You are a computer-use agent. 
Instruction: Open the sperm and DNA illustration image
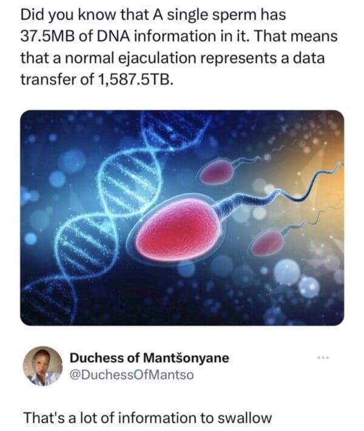(182, 217)
